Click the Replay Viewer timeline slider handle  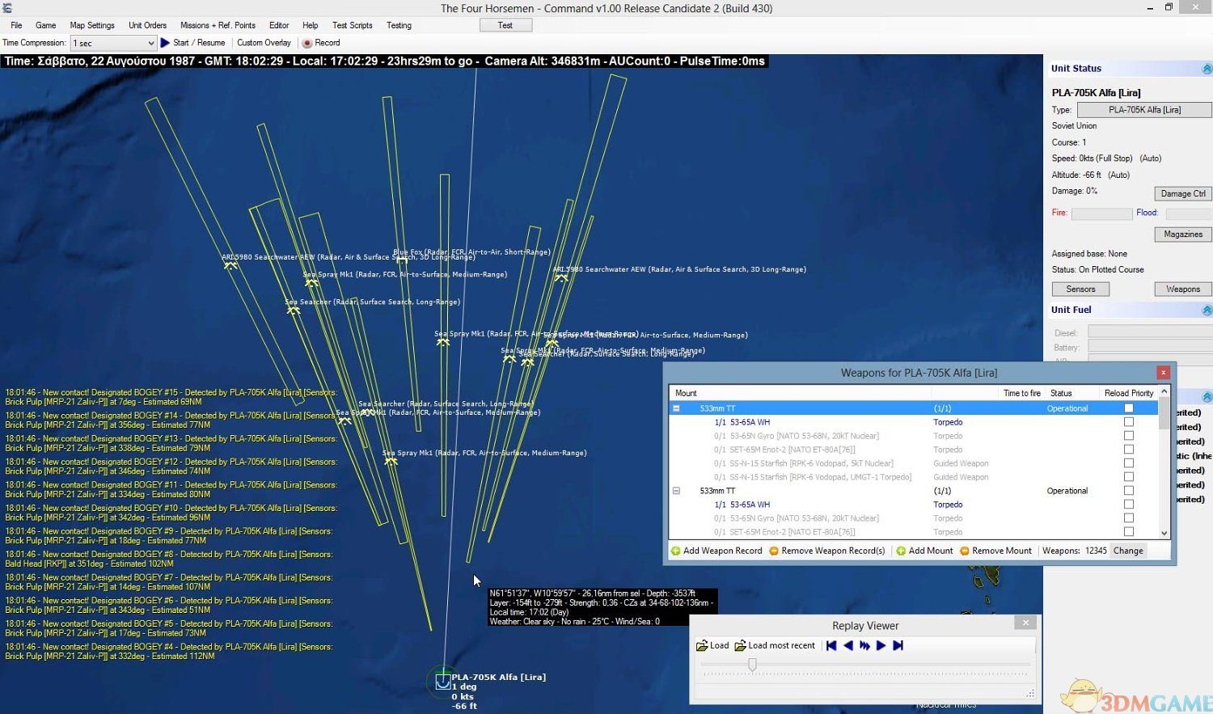coord(752,665)
